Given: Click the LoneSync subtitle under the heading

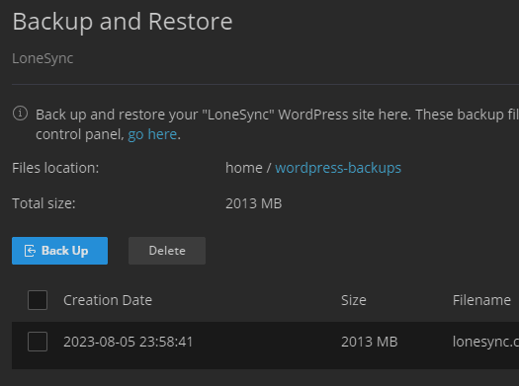Looking at the screenshot, I should (43, 59).
